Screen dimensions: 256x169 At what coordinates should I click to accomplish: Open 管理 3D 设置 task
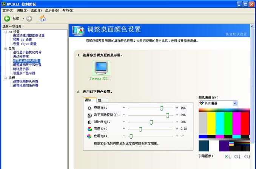click(22, 39)
